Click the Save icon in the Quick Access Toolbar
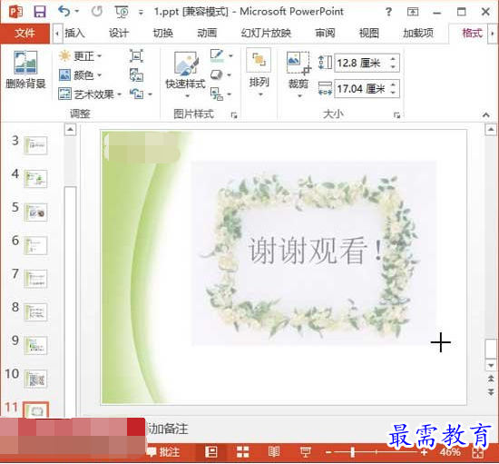499x464 pixels. click(40, 12)
